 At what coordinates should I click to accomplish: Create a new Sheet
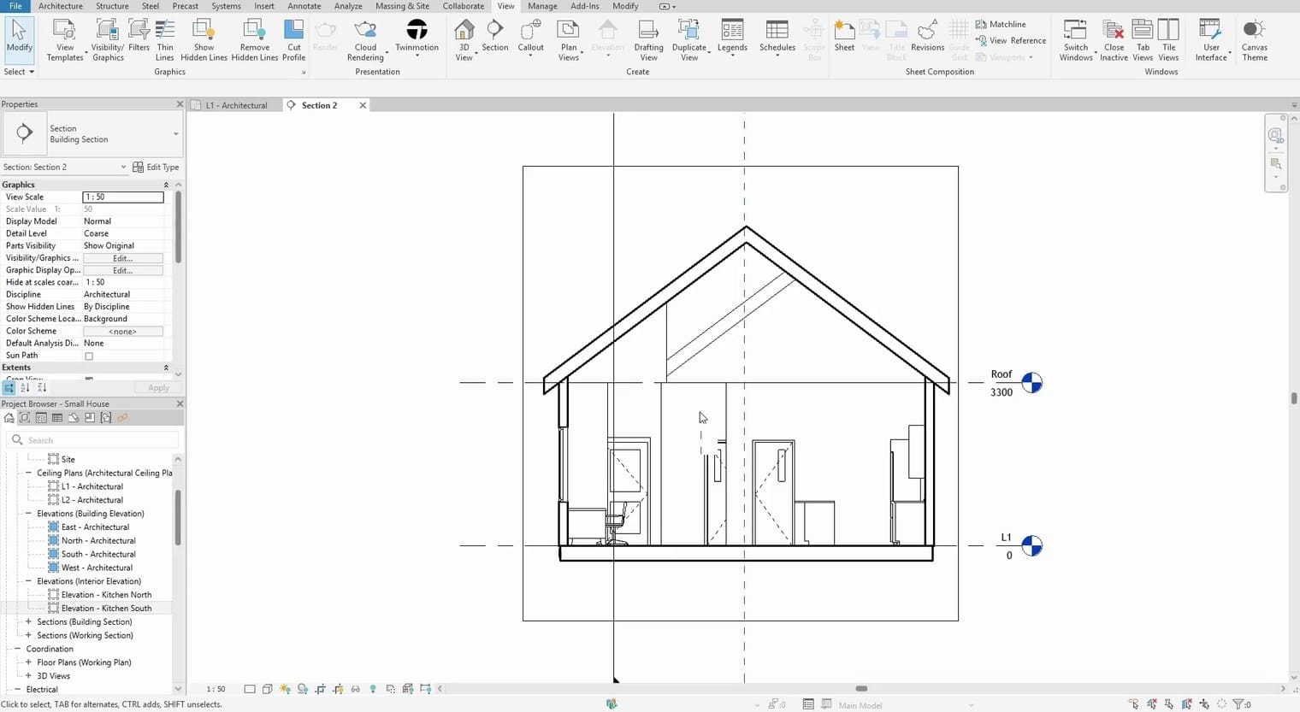(x=844, y=36)
